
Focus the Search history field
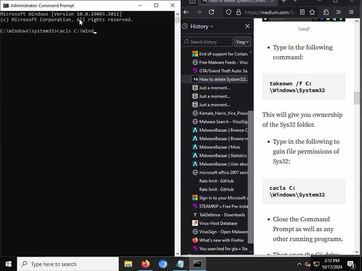tap(208, 42)
